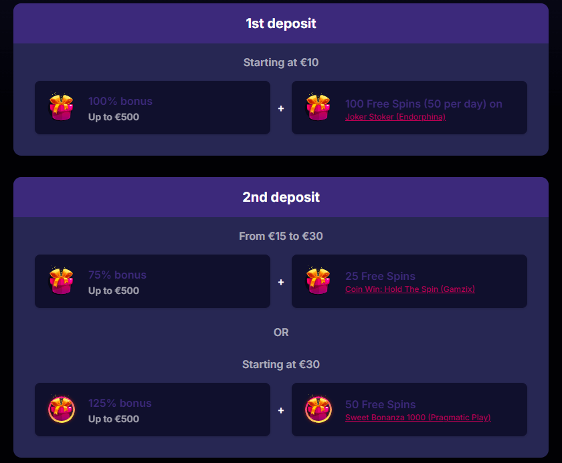Click the 75% bonus title text
Screen dimensions: 562x463
tap(117, 275)
